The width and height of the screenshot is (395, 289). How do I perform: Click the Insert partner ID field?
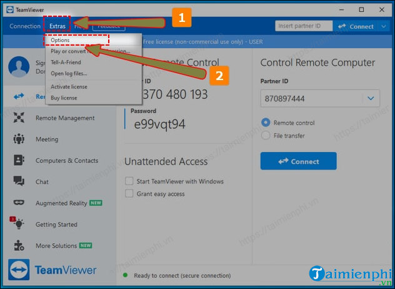(304, 26)
